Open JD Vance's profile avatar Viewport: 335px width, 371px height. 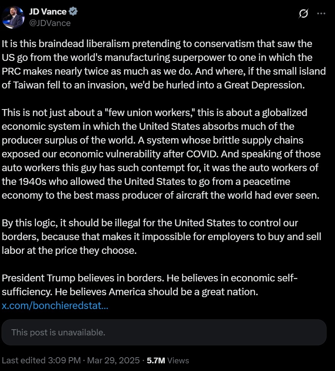13,17
